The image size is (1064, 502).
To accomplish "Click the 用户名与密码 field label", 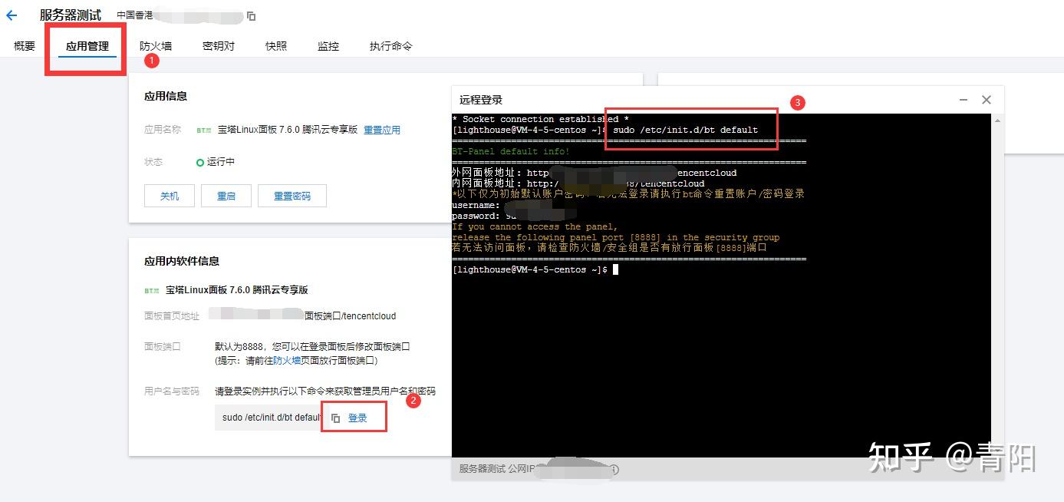I will 172,391.
